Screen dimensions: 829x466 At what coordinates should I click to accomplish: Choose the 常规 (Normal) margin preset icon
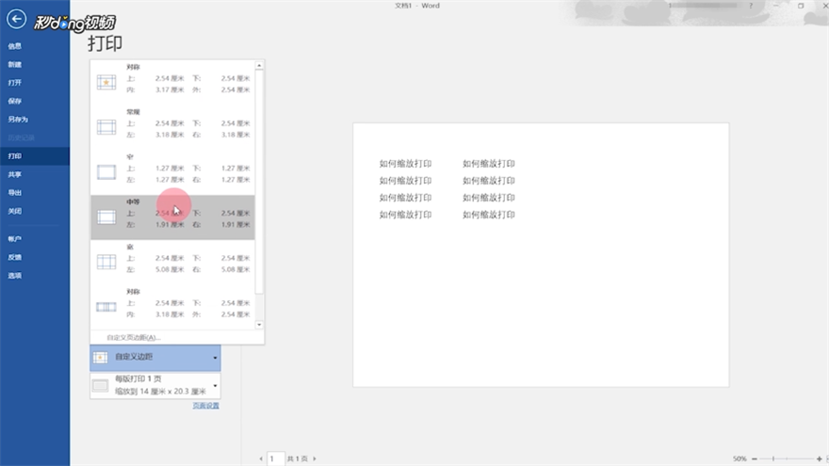pyautogui.click(x=106, y=127)
